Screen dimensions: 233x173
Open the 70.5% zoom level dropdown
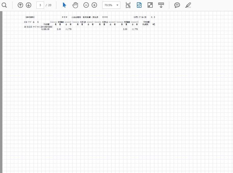[111, 5]
